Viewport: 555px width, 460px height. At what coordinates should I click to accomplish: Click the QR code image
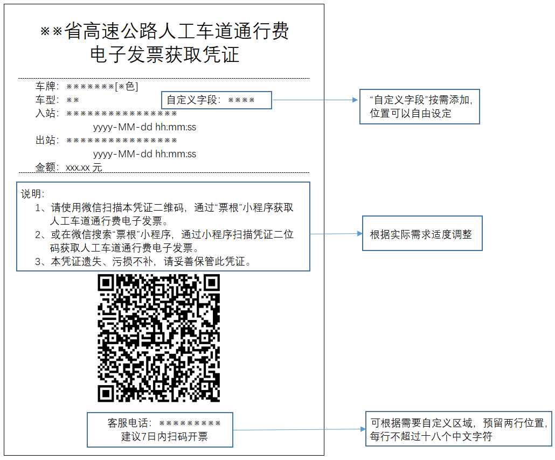click(x=158, y=338)
